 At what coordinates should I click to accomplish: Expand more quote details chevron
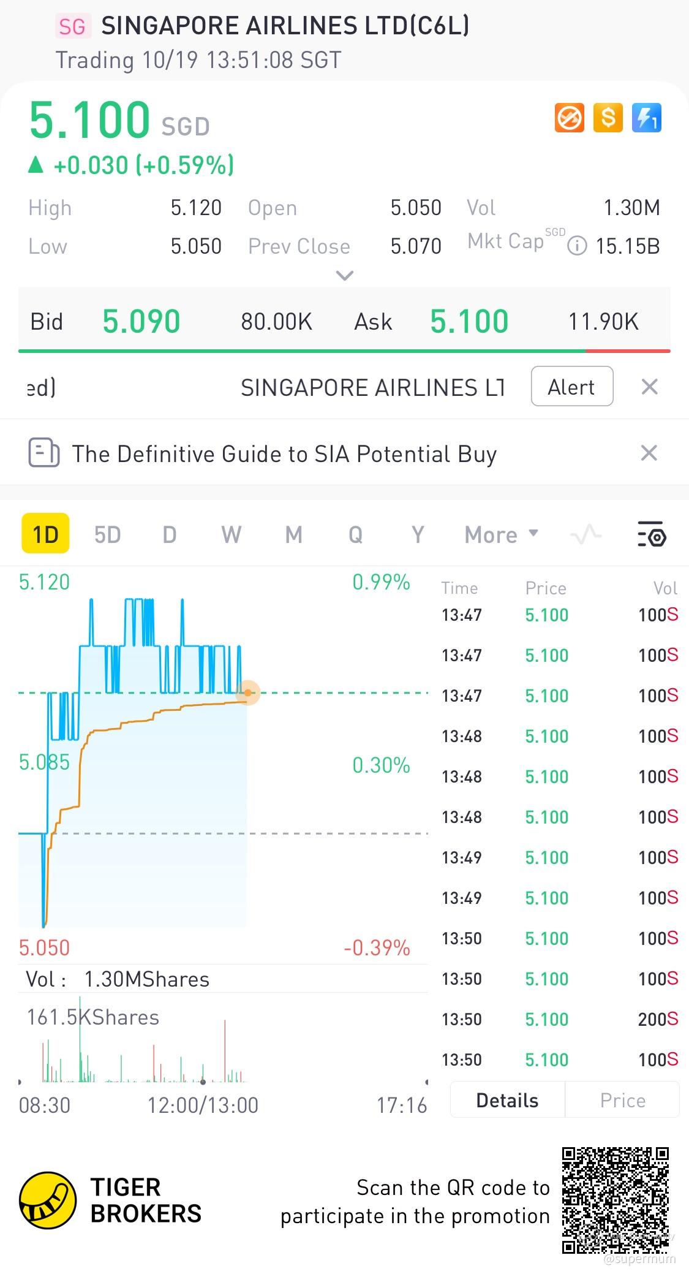point(345,276)
